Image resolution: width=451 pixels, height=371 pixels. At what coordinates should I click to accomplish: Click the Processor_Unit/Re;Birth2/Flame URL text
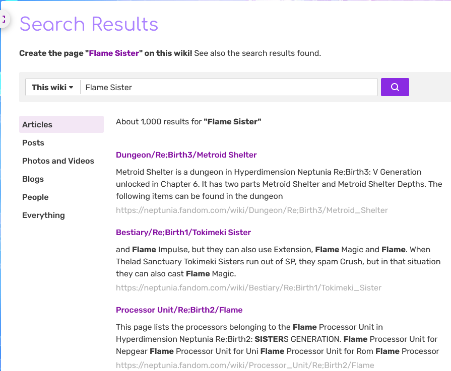[245, 365]
